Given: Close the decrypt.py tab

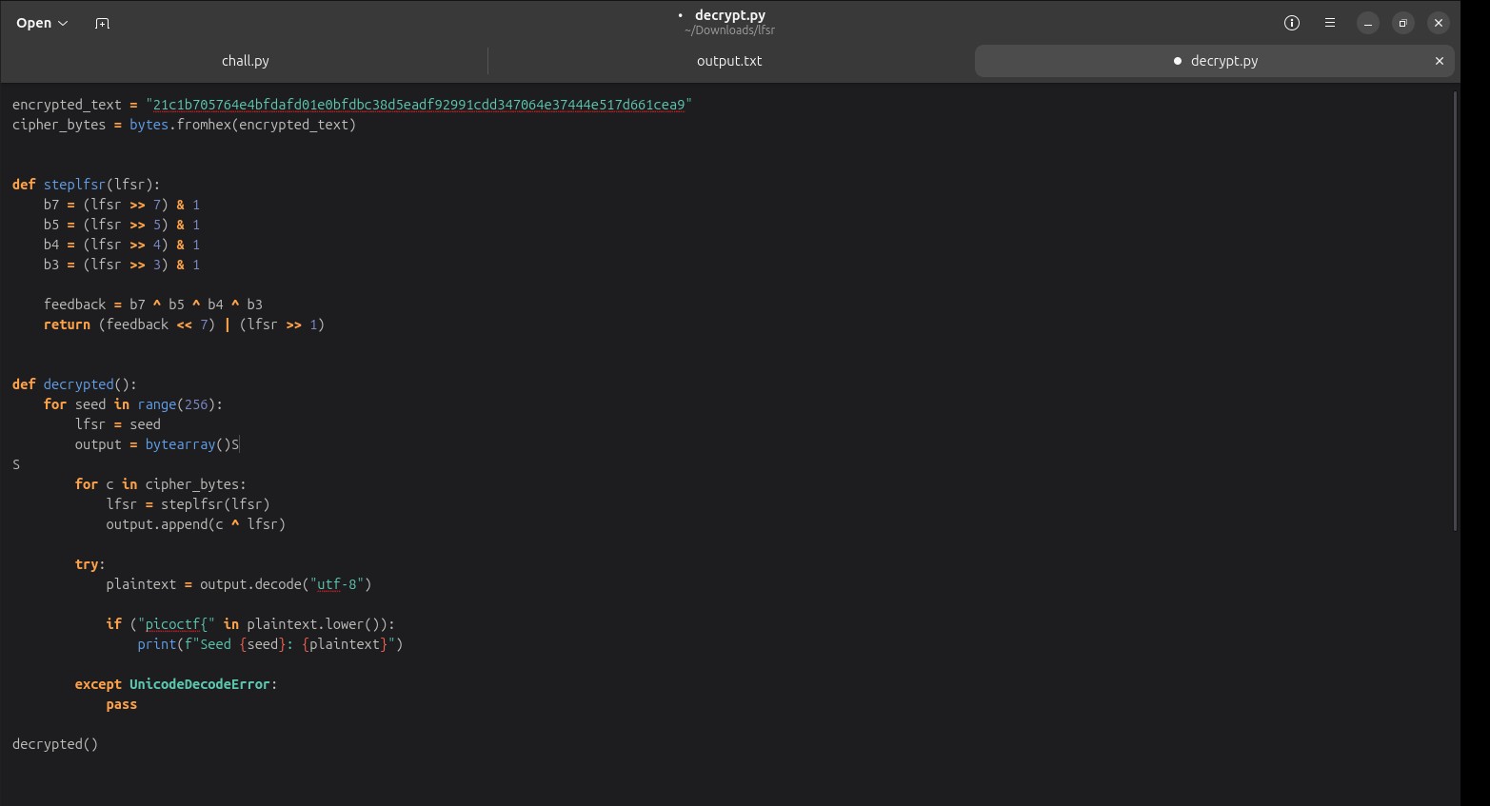Looking at the screenshot, I should pos(1440,61).
